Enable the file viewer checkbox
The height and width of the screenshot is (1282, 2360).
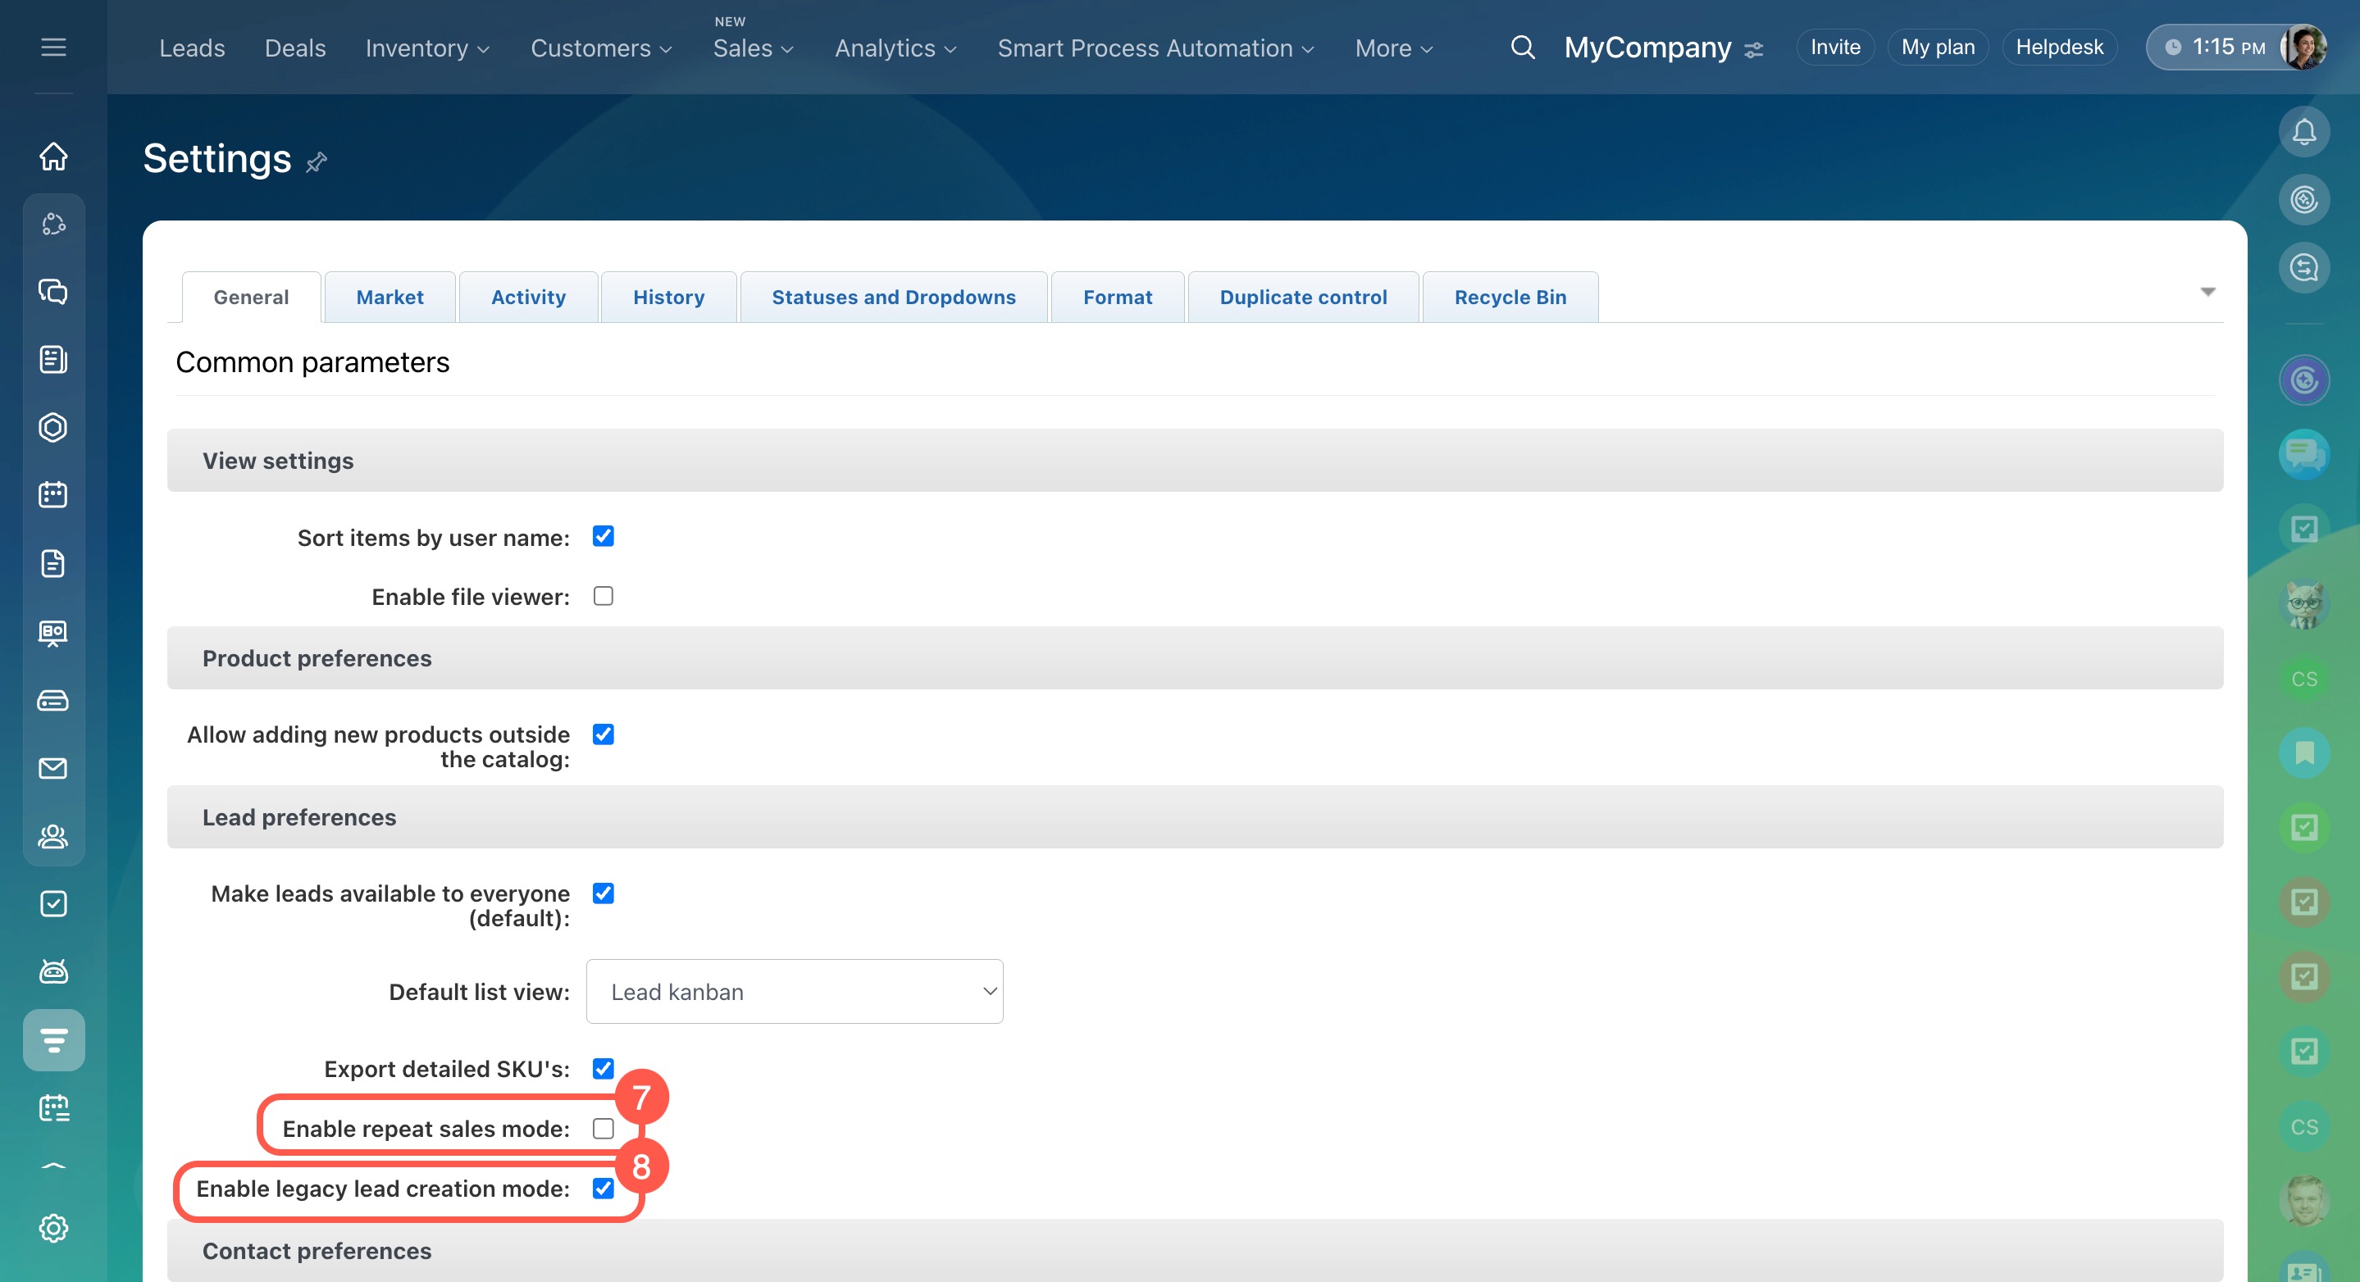click(x=603, y=596)
